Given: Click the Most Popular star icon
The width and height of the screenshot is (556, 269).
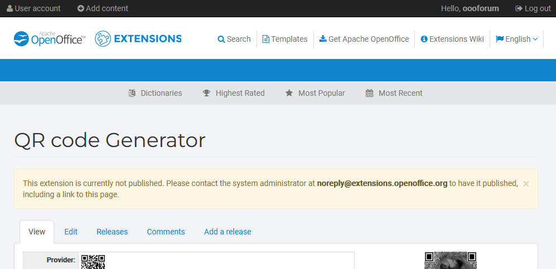Looking at the screenshot, I should 289,93.
